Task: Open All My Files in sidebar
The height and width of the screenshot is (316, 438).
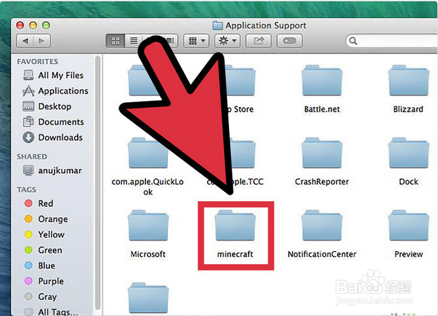Action: tap(53, 75)
